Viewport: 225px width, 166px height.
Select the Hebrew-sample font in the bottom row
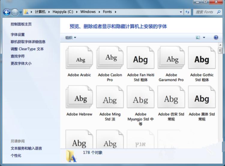tap(141, 139)
